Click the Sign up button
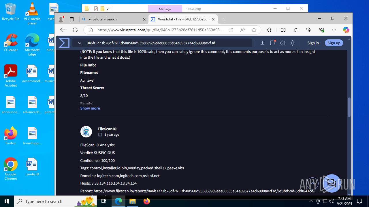This screenshot has height=207, width=369. [334, 43]
